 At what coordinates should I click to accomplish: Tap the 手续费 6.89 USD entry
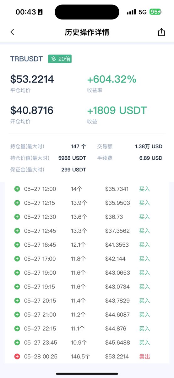[130, 158]
